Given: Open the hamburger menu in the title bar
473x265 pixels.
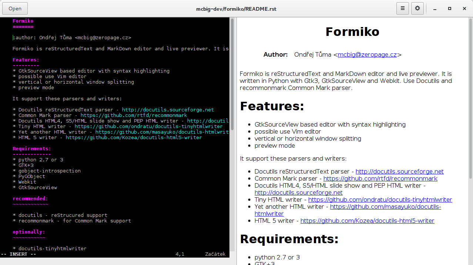Looking at the screenshot, I should (402, 8).
